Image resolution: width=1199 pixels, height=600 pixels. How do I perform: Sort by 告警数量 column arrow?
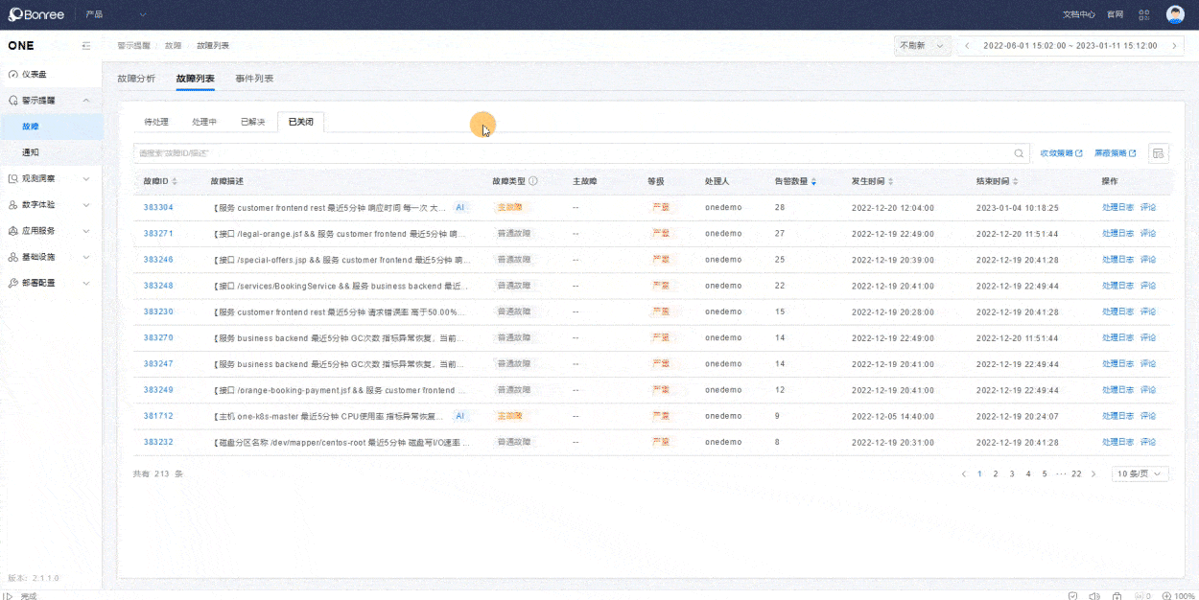[814, 181]
